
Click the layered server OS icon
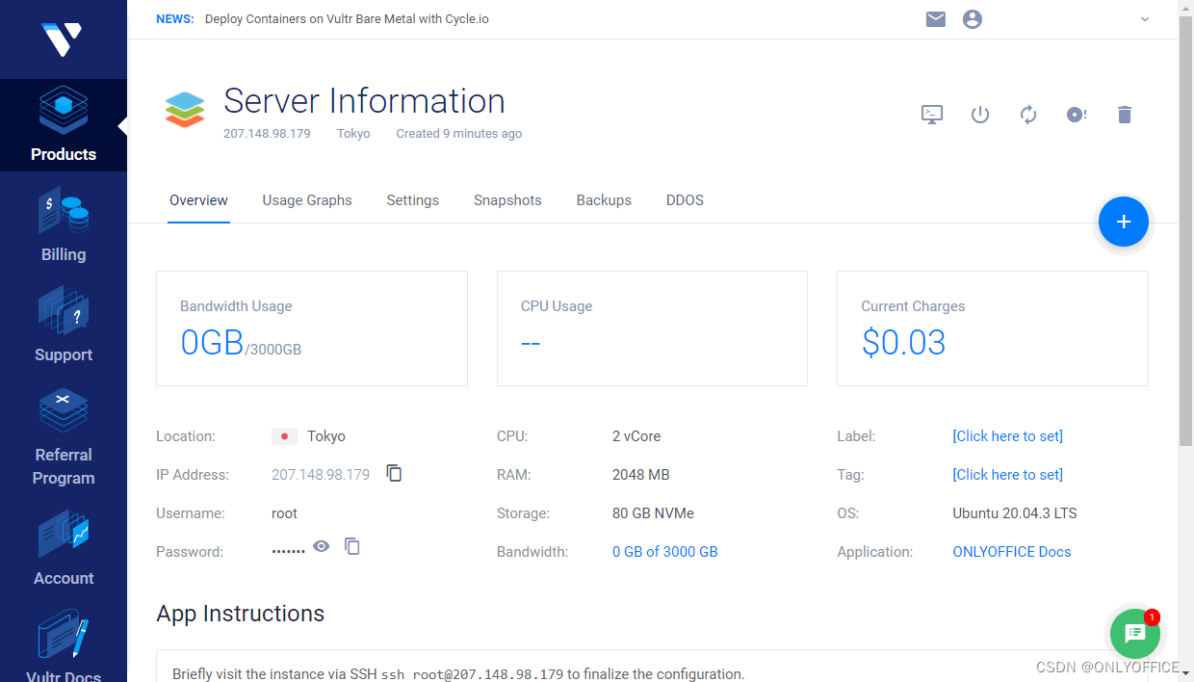coord(185,109)
